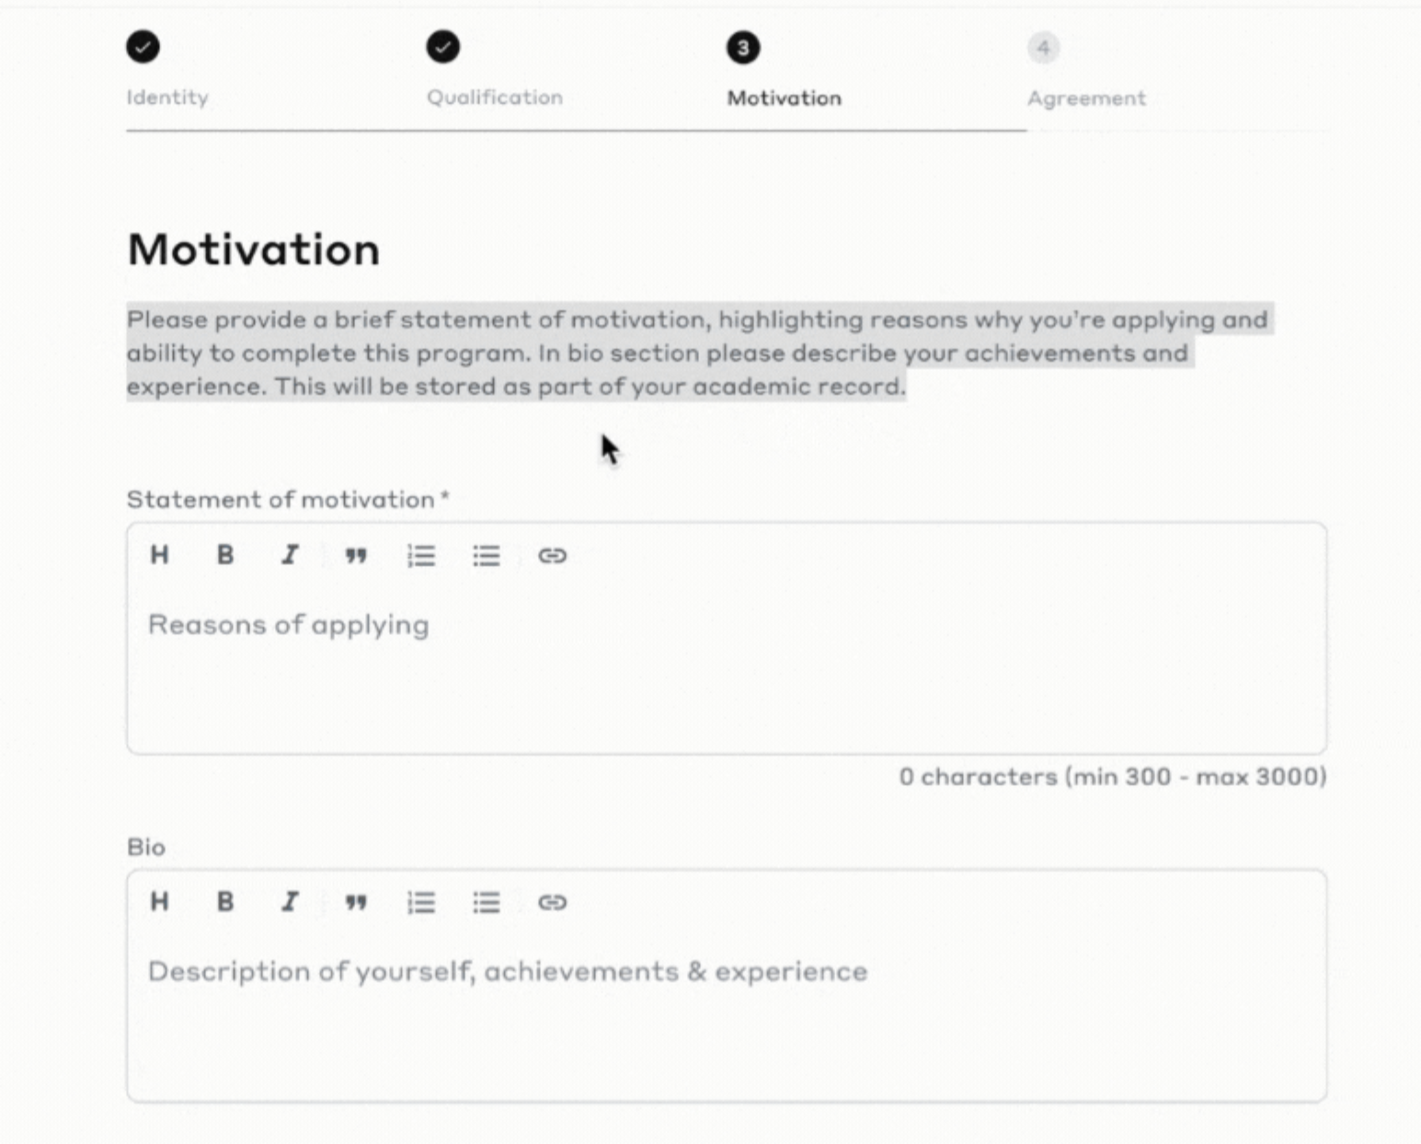The image size is (1421, 1144).
Task: Switch to the Qualification step
Action: (494, 98)
